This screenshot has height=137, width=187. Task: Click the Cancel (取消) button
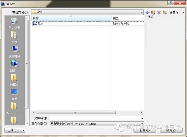click(x=171, y=130)
